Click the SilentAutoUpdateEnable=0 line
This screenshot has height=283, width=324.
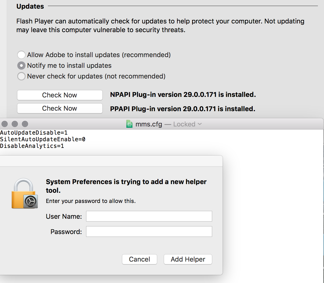[x=43, y=139]
